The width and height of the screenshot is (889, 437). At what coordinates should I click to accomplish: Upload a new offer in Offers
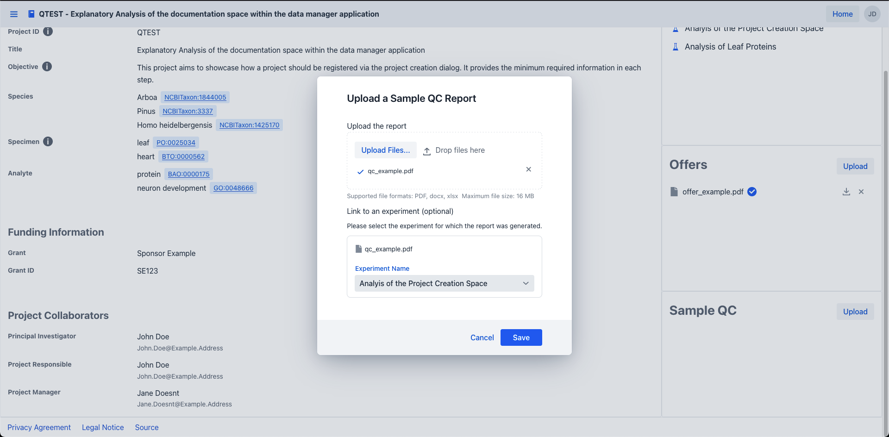click(x=855, y=166)
